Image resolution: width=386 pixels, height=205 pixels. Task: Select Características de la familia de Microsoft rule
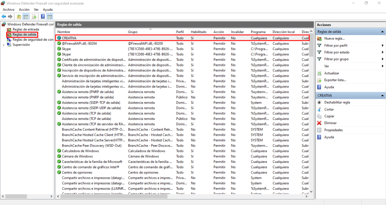click(92, 162)
